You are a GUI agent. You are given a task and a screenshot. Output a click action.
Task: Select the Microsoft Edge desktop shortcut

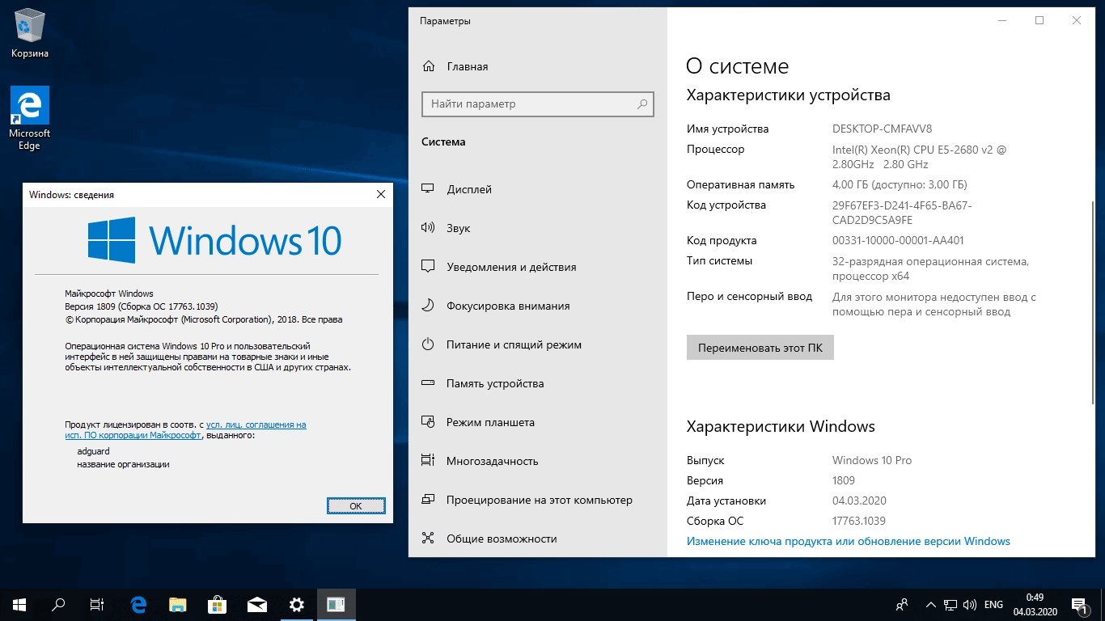pos(30,118)
